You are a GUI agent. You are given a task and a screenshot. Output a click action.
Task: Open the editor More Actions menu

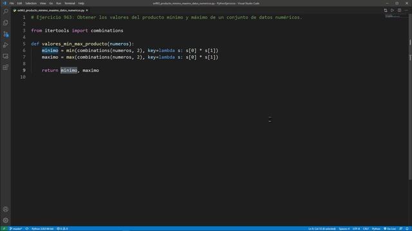(406, 10)
